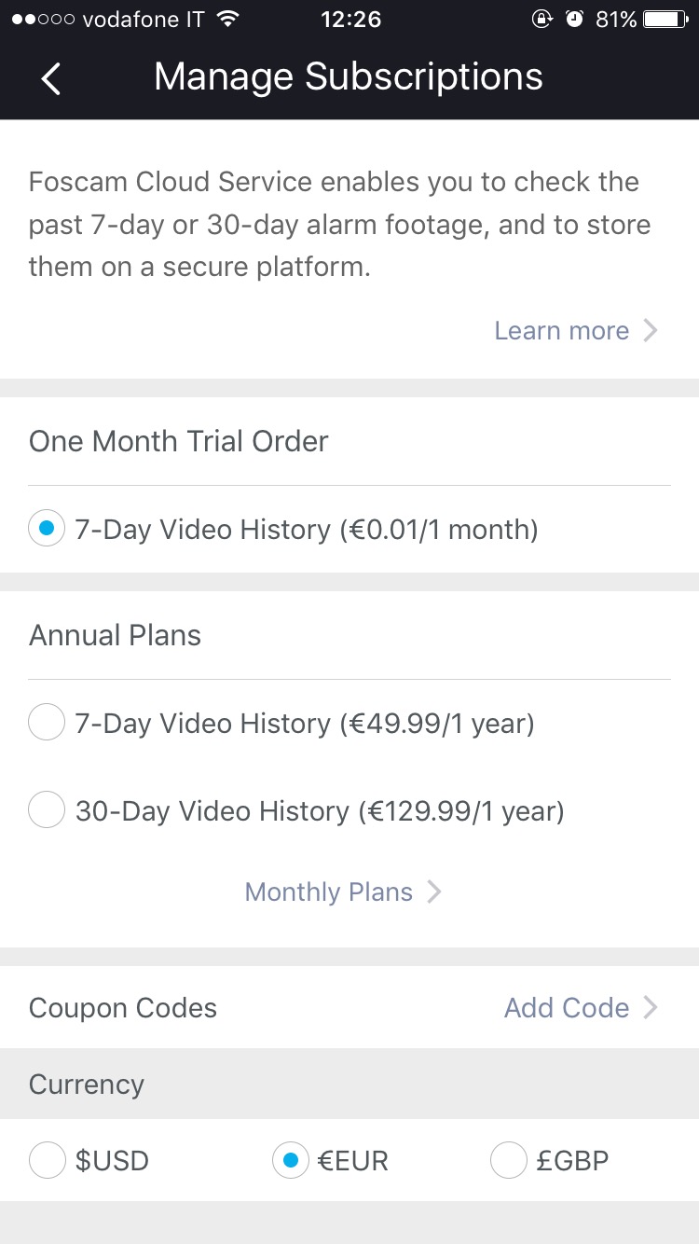Choose €EUR currency
The image size is (699, 1244).
[290, 1161]
